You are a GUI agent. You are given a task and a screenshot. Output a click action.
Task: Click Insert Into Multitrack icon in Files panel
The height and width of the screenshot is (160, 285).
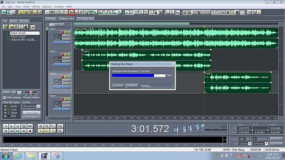16,27
